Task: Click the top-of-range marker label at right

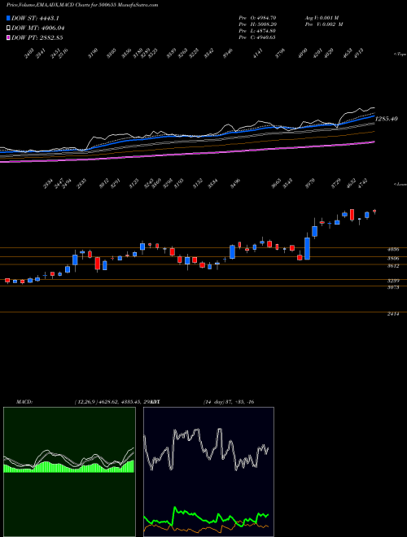Action: coord(400,55)
